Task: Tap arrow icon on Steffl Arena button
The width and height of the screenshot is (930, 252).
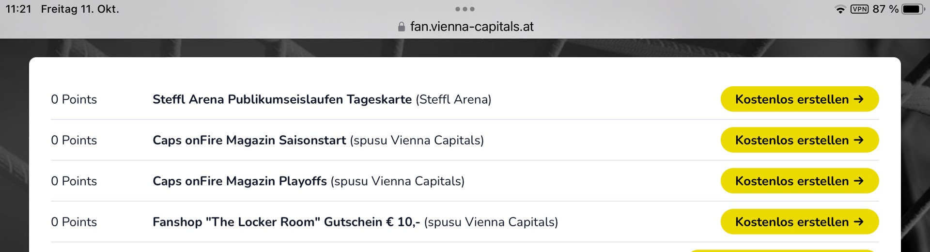Action: (859, 99)
